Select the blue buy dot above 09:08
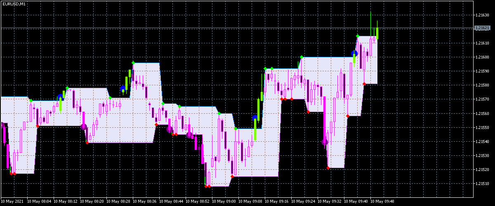This screenshot has height=206, width=495. click(x=255, y=118)
